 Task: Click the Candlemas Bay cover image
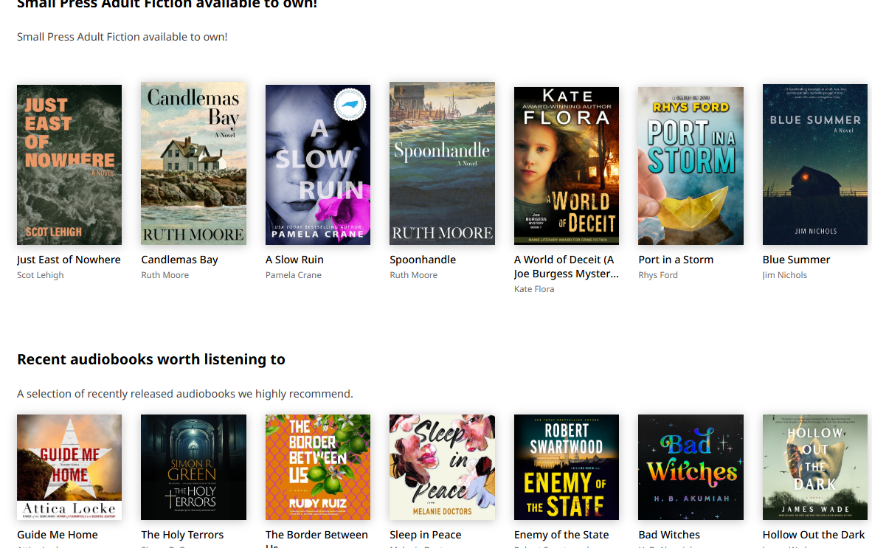(x=193, y=163)
